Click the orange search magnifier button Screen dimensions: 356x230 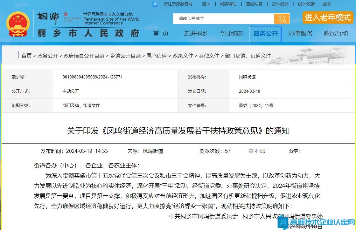(x=282, y=18)
